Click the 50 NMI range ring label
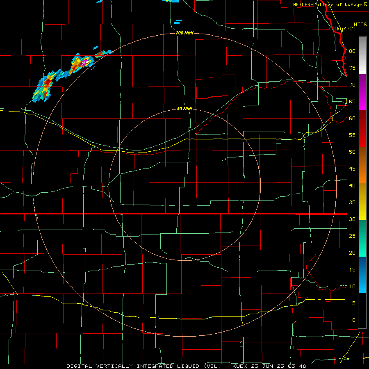Image resolution: width=369 pixels, height=369 pixels. 184,109
